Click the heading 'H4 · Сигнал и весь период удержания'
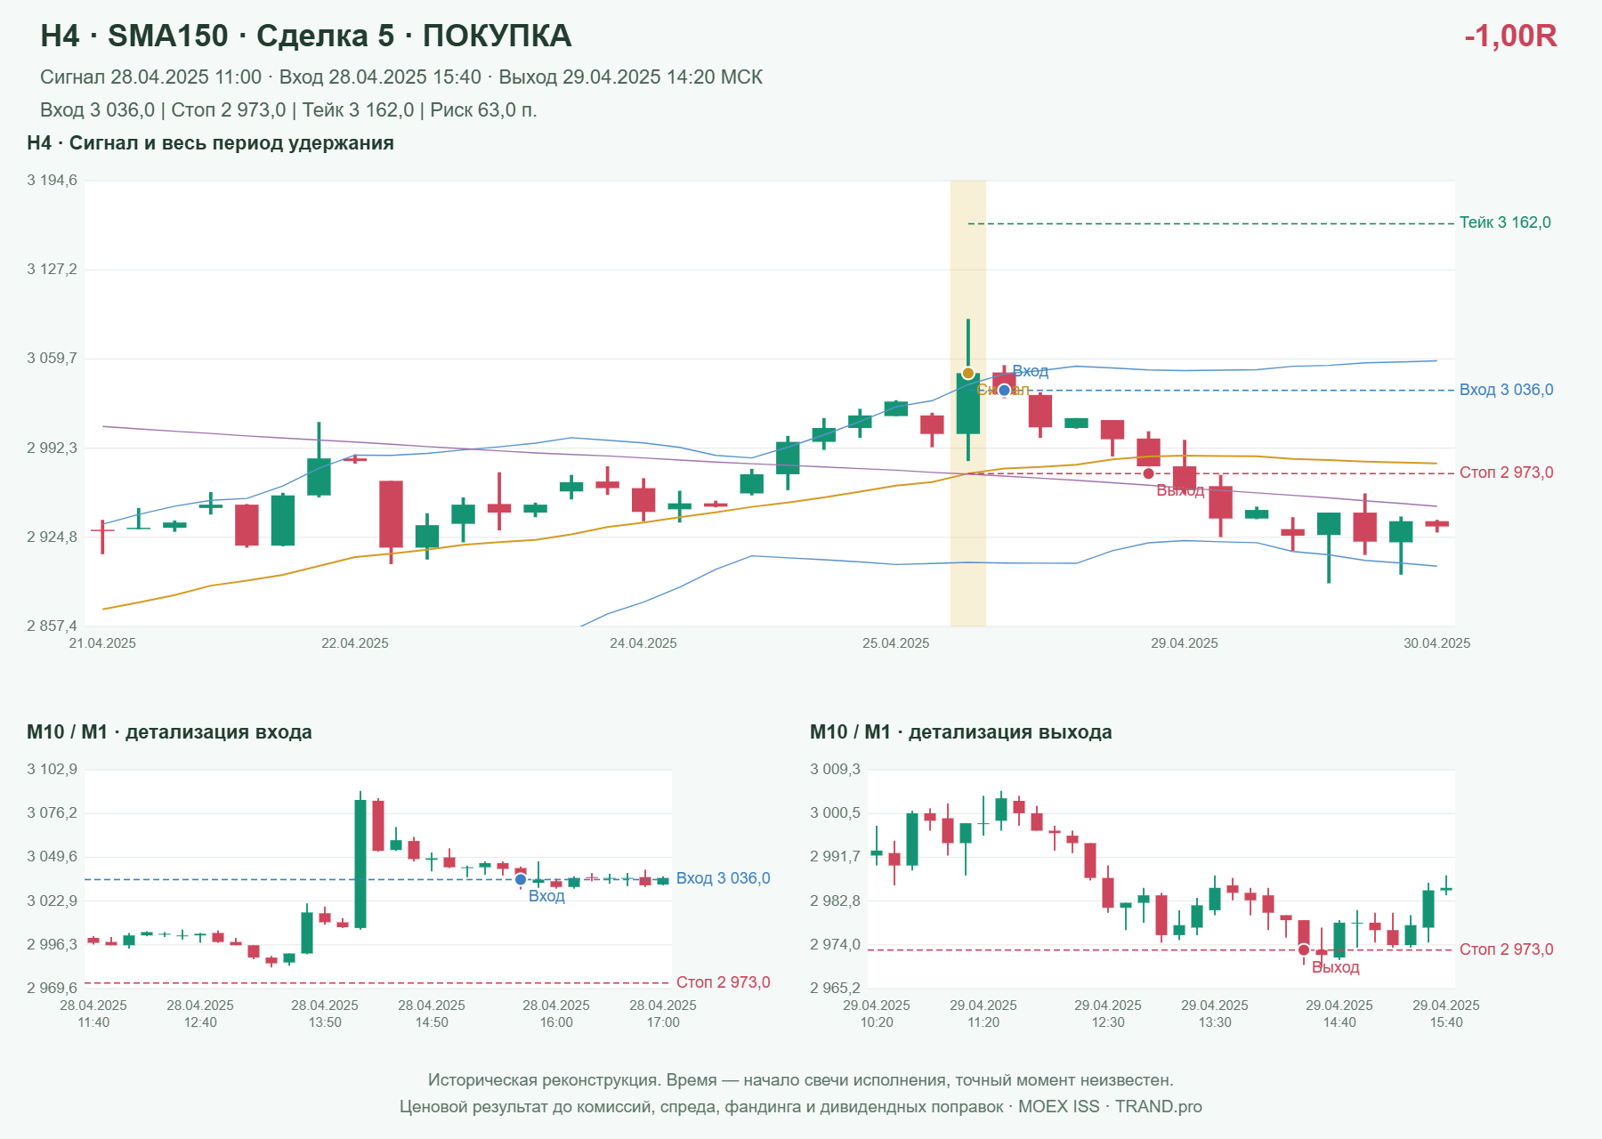Image resolution: width=1602 pixels, height=1139 pixels. pyautogui.click(x=210, y=143)
